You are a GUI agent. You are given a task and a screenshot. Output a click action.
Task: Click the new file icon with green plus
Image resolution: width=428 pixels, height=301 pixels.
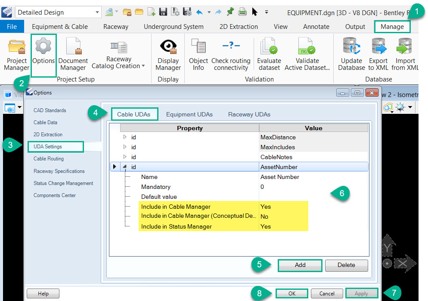(x=152, y=12)
